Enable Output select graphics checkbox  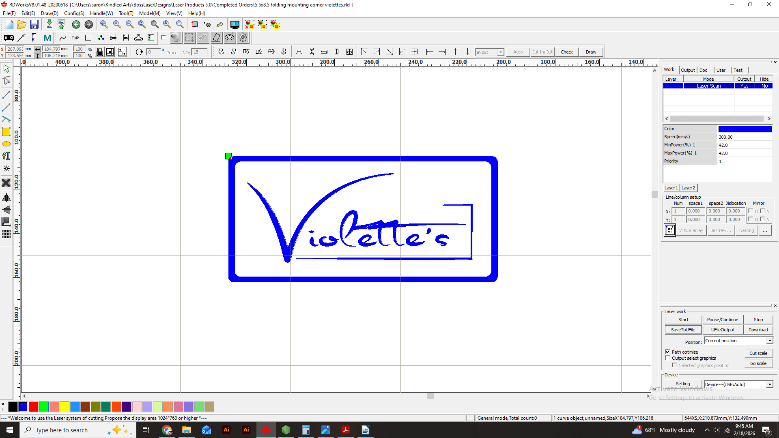[x=667, y=358]
